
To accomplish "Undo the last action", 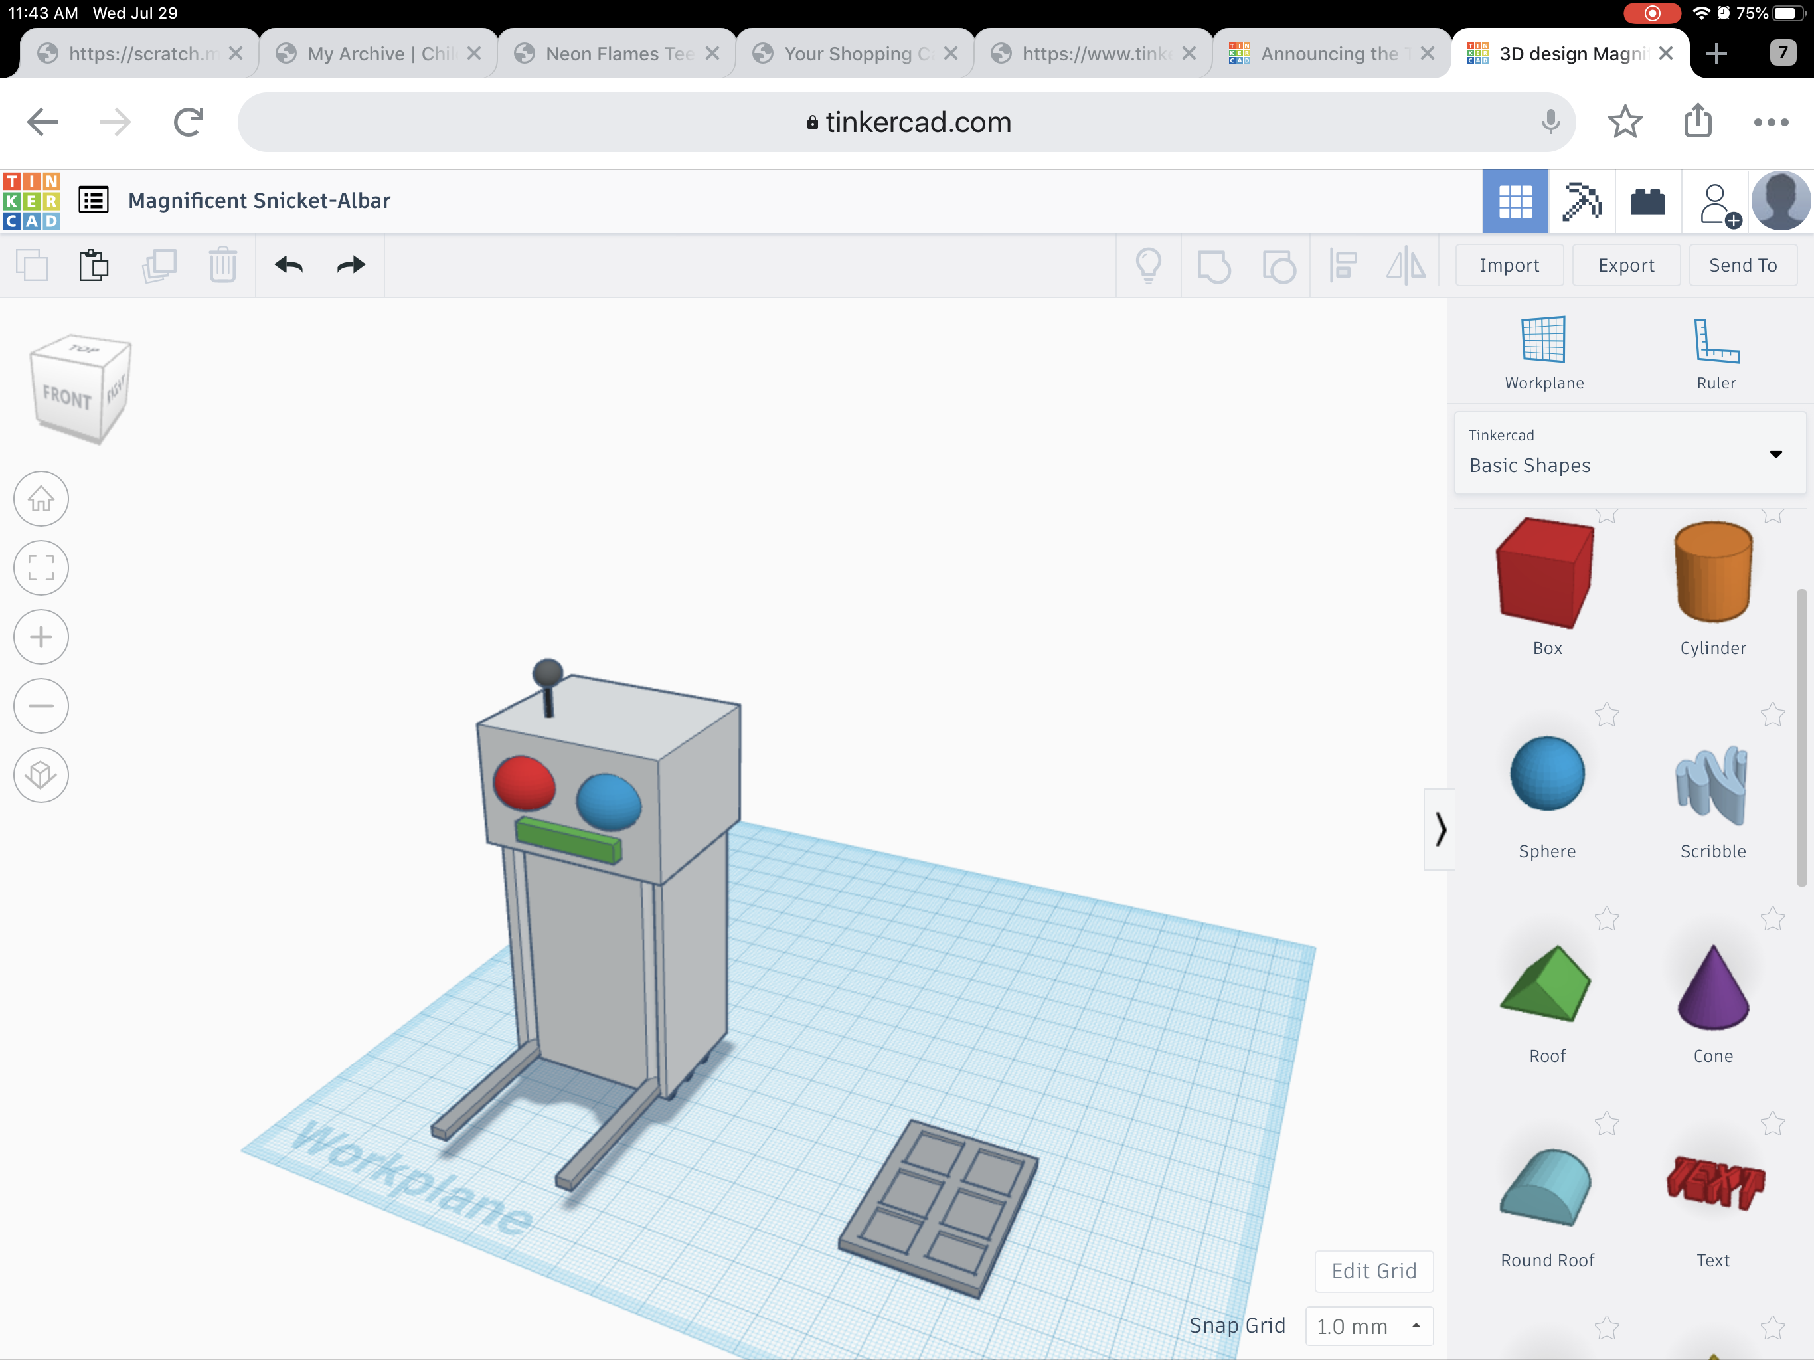I will (289, 265).
